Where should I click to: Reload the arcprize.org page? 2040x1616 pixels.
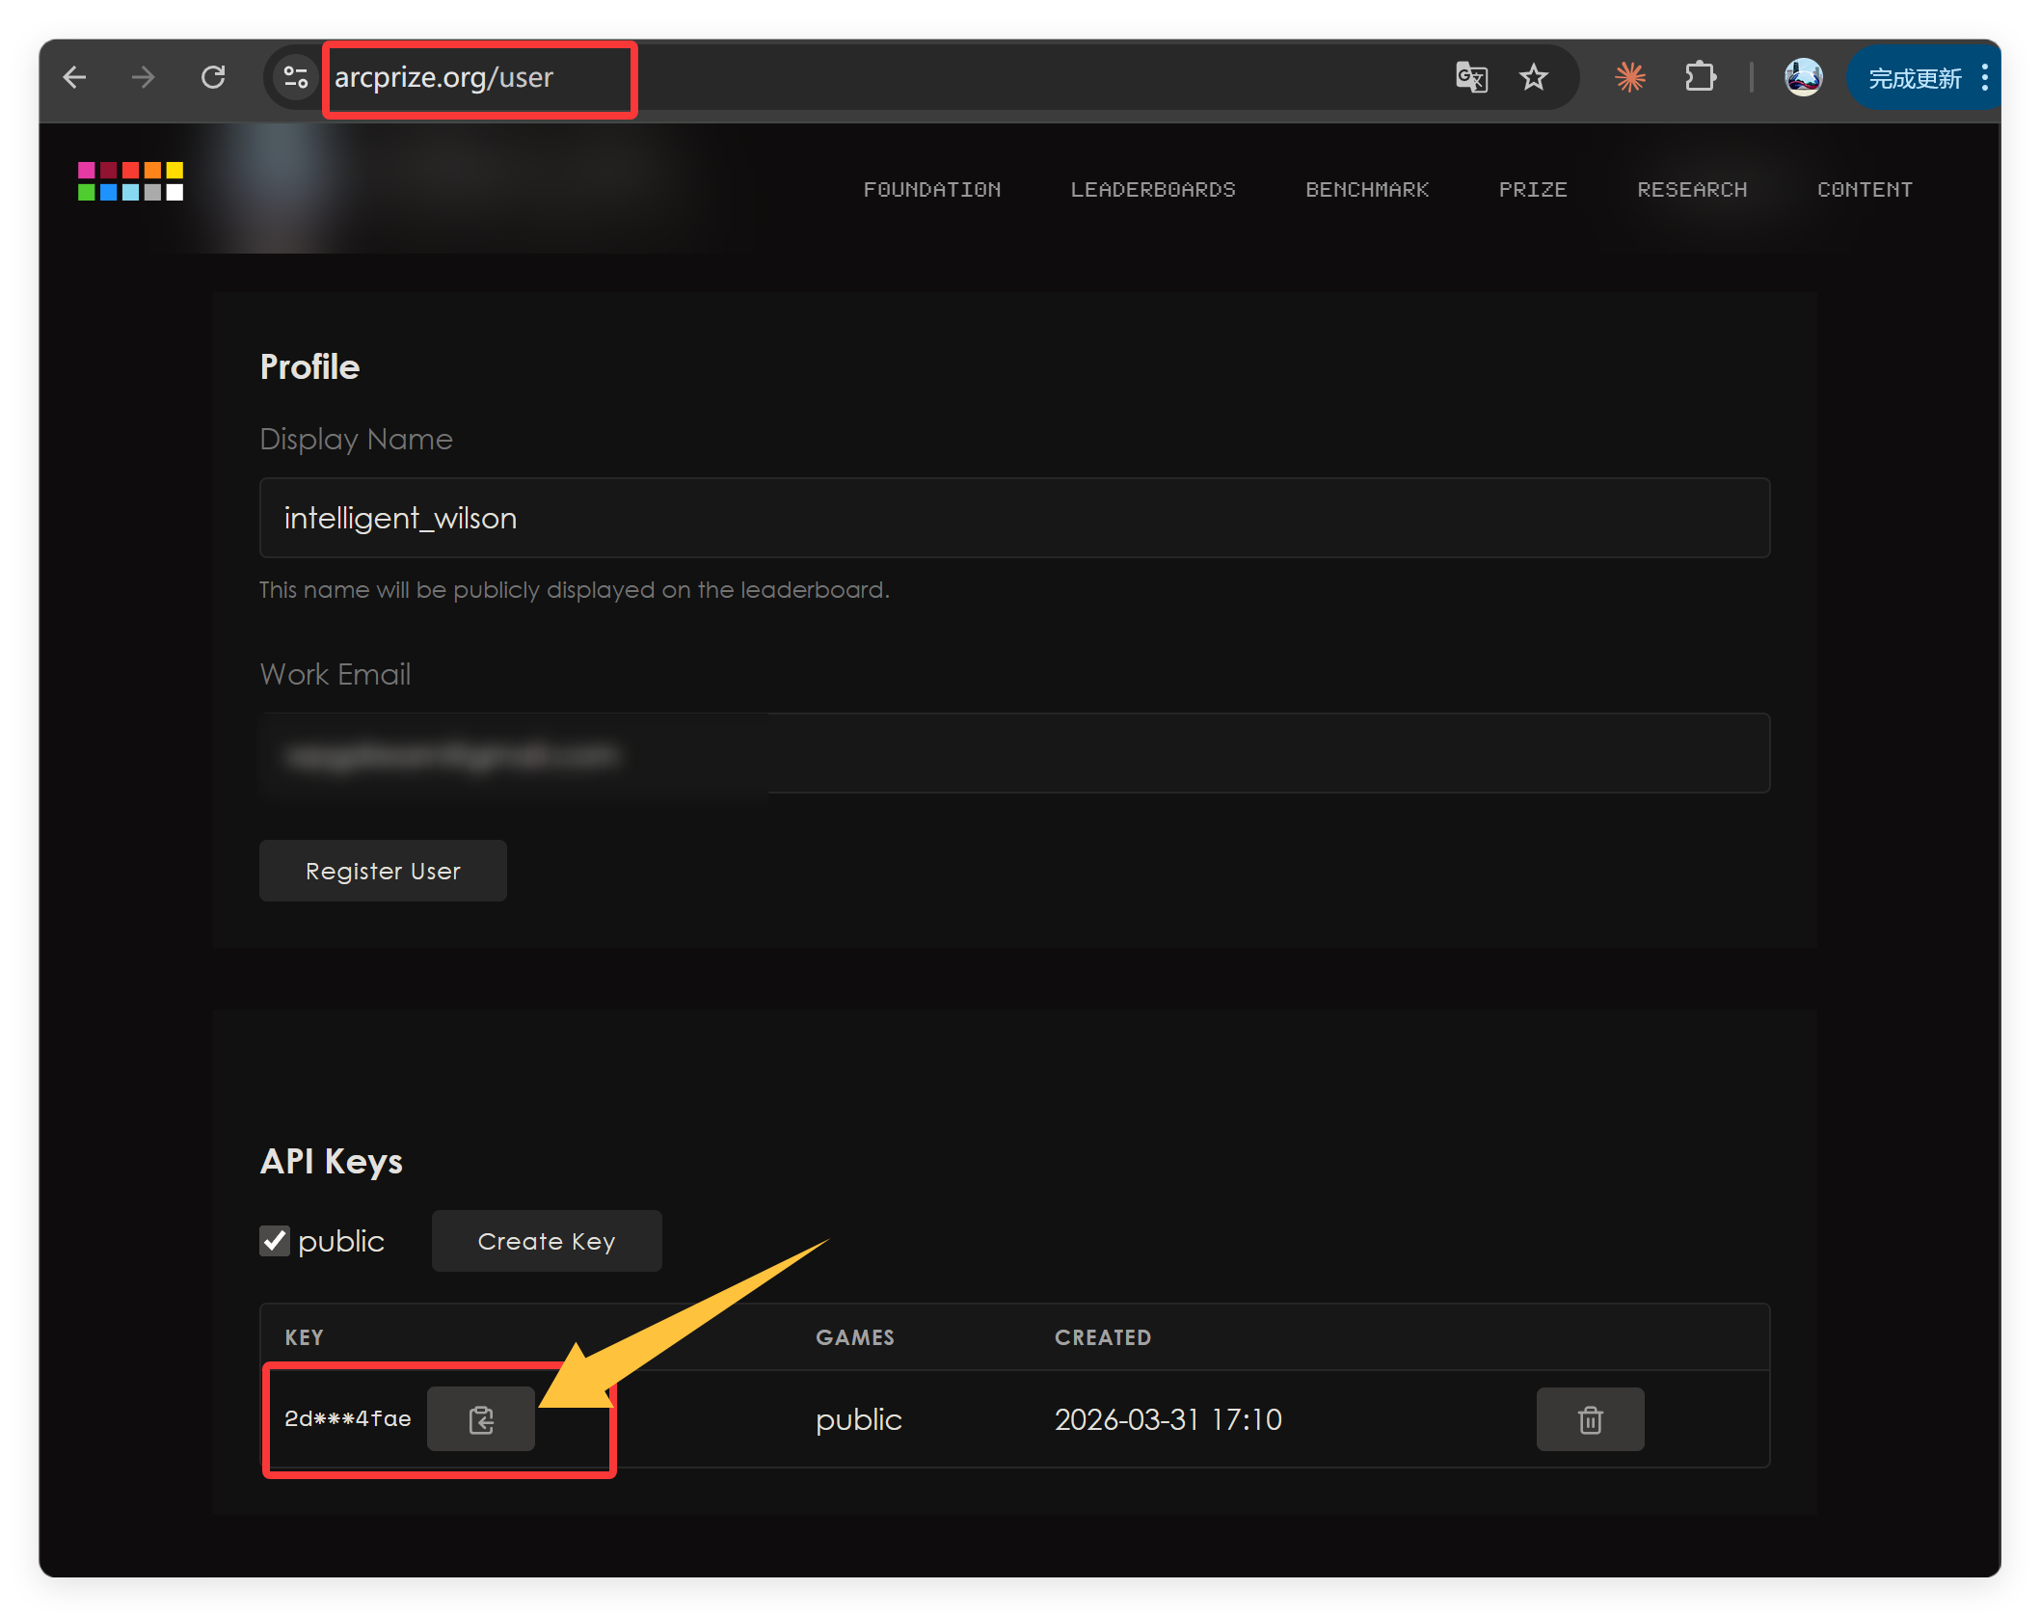[213, 77]
